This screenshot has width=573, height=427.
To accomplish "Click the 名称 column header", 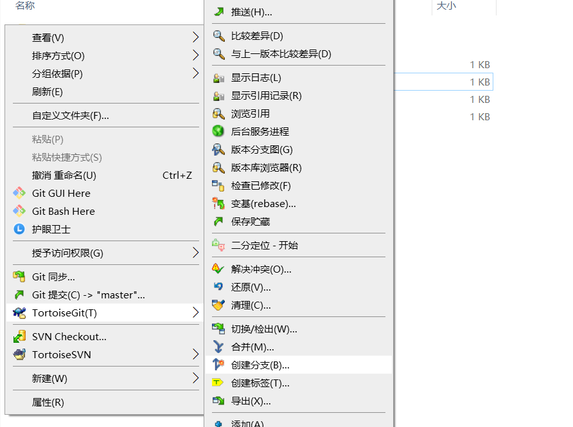I will 25,6.
